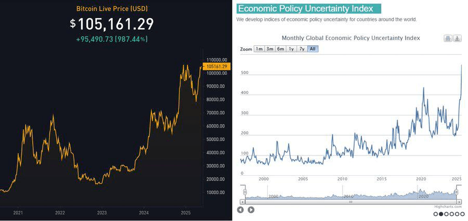Go to the next slide arrow
Screen dimensions: 468x221
coord(251,210)
